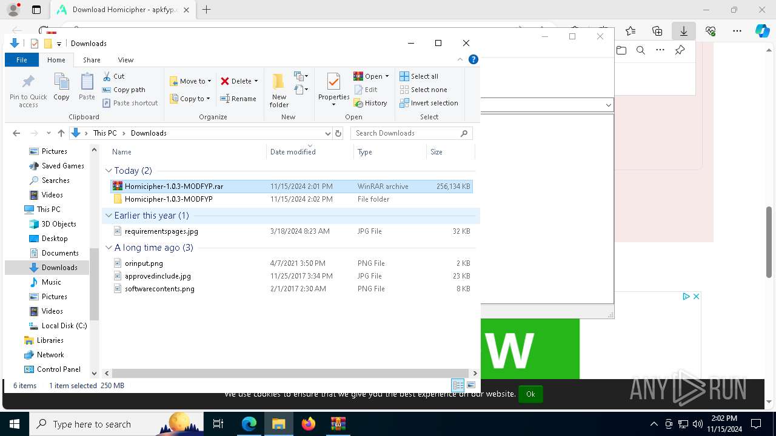Image resolution: width=776 pixels, height=436 pixels.
Task: Refresh the Downloads folder view
Action: pyautogui.click(x=338, y=133)
